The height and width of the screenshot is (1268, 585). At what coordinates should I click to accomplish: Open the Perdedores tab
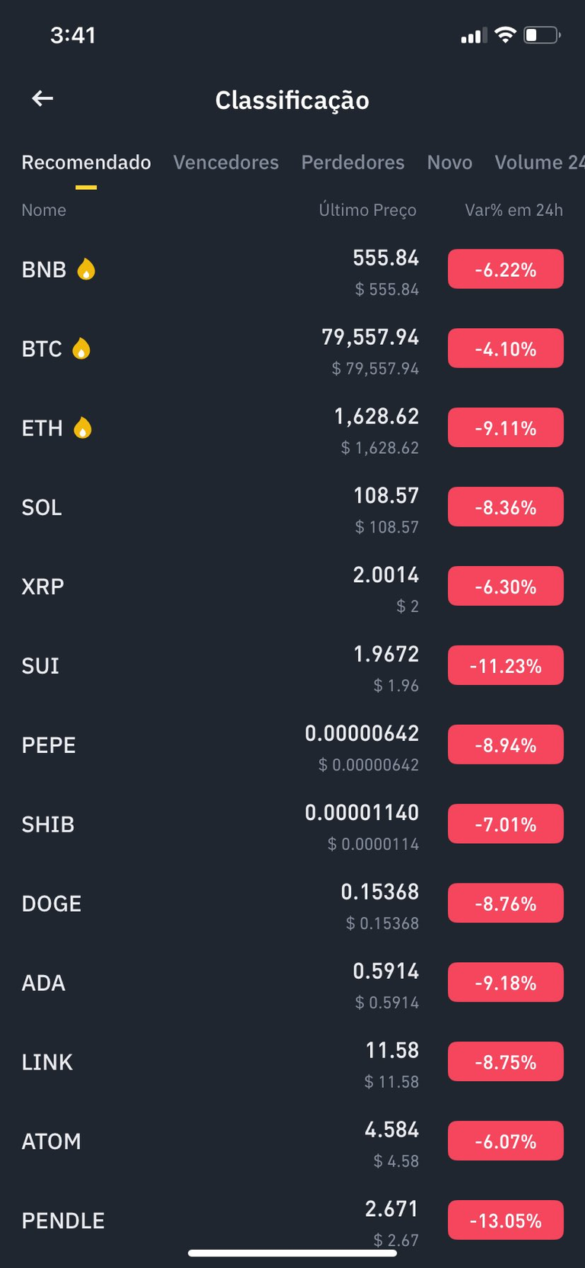click(x=353, y=163)
